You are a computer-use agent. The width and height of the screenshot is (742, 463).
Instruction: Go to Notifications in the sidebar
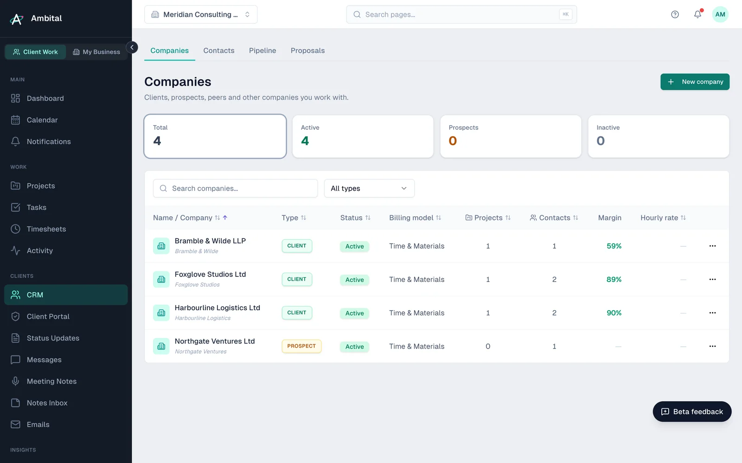(x=66, y=142)
